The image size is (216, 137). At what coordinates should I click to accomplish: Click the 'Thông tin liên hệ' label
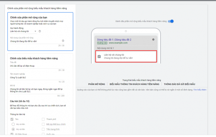point(17,114)
